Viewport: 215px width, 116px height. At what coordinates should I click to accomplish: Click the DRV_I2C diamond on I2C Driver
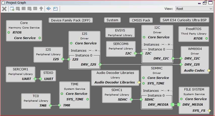[x=173, y=59]
